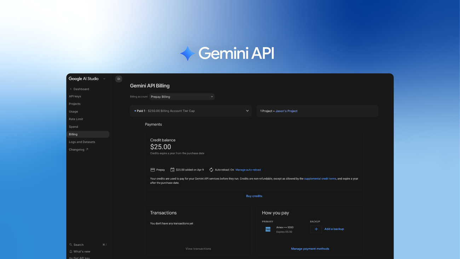The width and height of the screenshot is (460, 259).
Task: Click the Prepay payment card icon
Action: pyautogui.click(x=152, y=169)
